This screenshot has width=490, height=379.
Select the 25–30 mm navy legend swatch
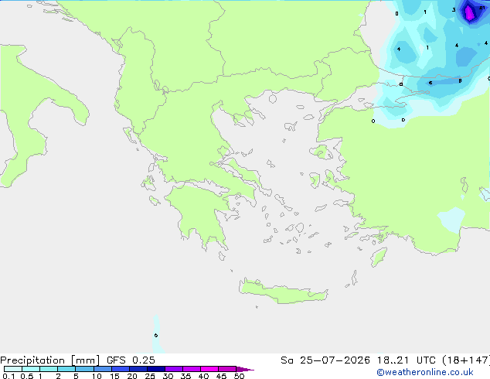(x=155, y=369)
